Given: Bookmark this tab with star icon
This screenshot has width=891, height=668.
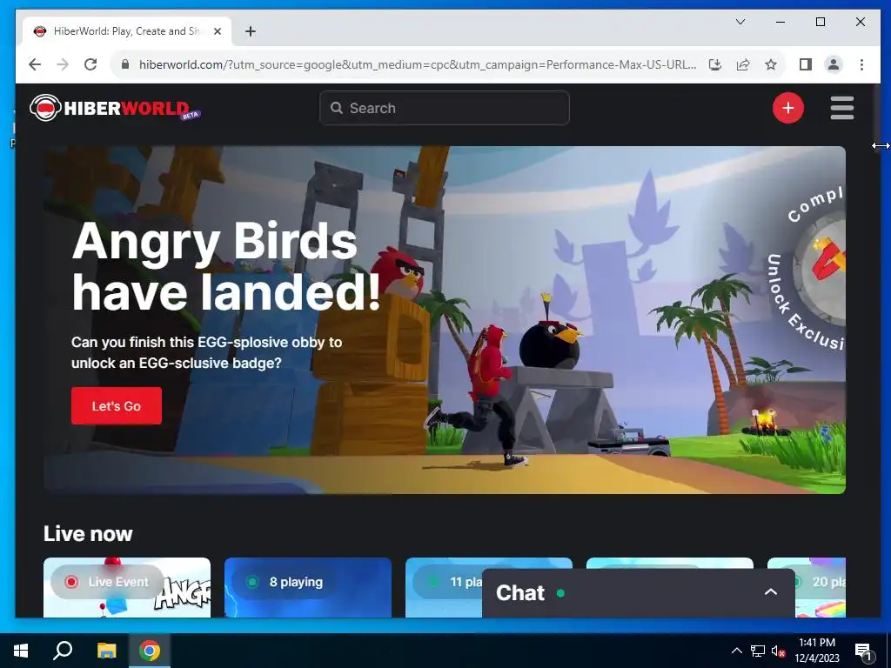Looking at the screenshot, I should [771, 64].
